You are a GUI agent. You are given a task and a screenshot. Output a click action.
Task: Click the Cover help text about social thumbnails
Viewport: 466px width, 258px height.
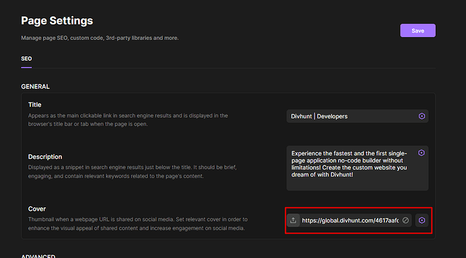[138, 224]
